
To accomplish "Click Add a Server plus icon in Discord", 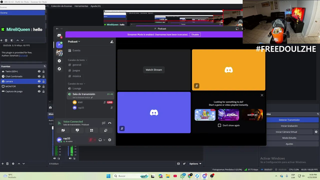I will pos(59,61).
